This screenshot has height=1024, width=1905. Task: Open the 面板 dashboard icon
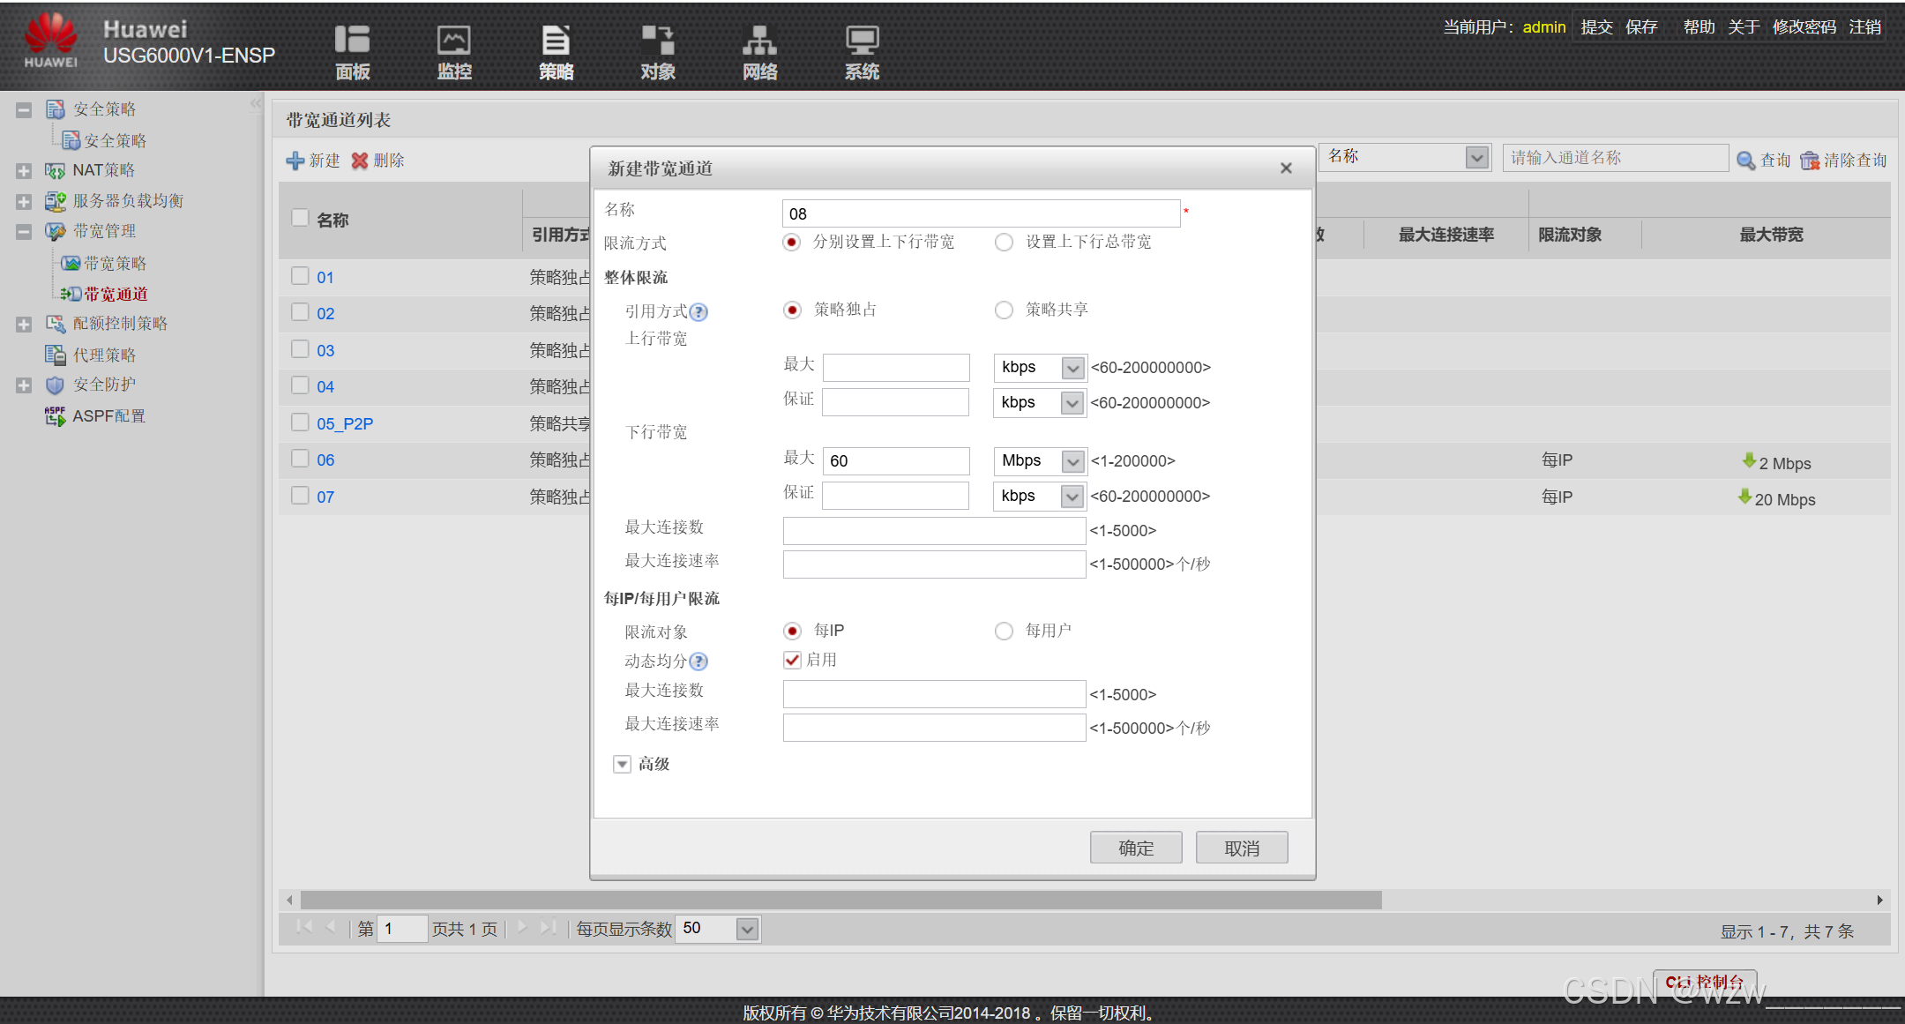click(x=352, y=41)
